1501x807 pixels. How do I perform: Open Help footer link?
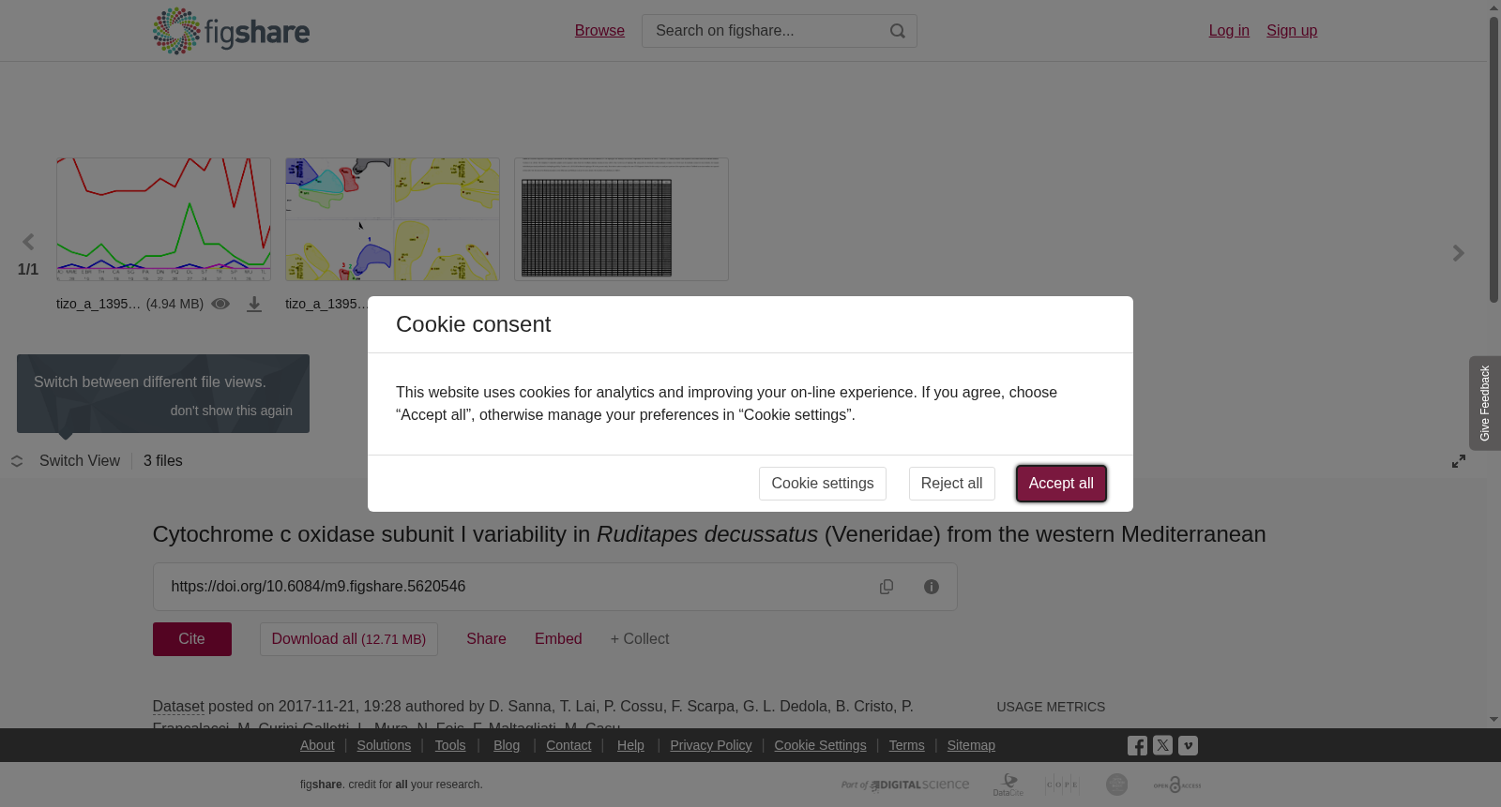click(630, 745)
